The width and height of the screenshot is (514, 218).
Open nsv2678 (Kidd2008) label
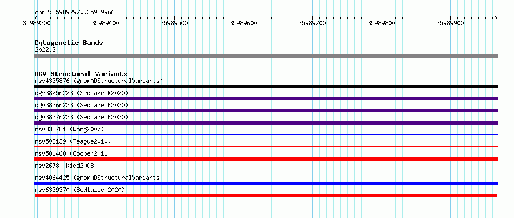click(66, 166)
